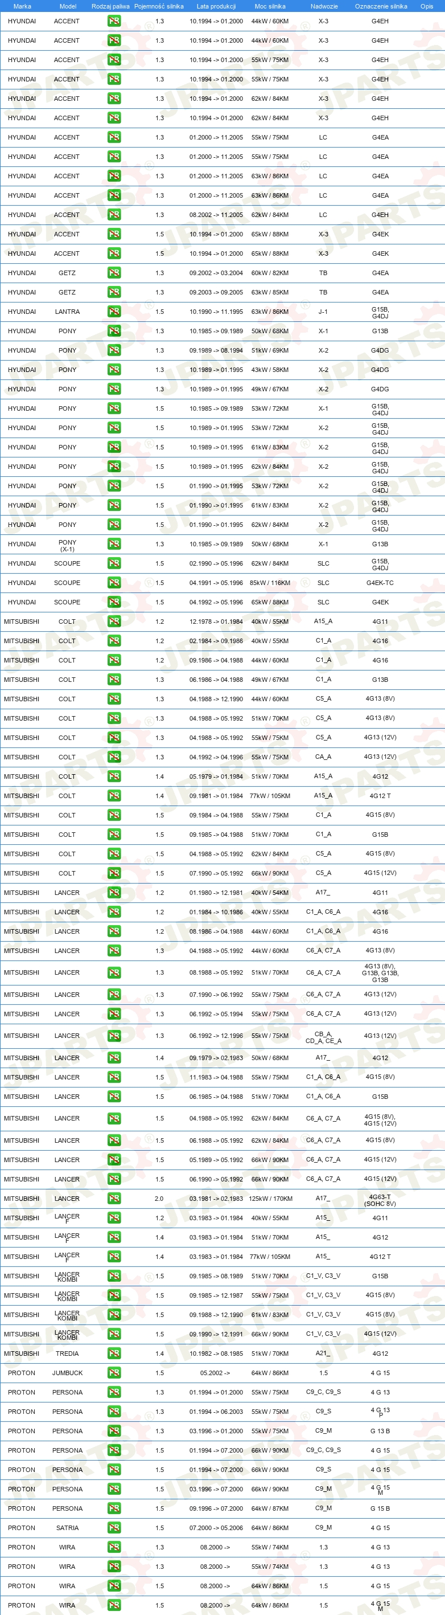Click the A21_ body code cell

(x=323, y=1354)
